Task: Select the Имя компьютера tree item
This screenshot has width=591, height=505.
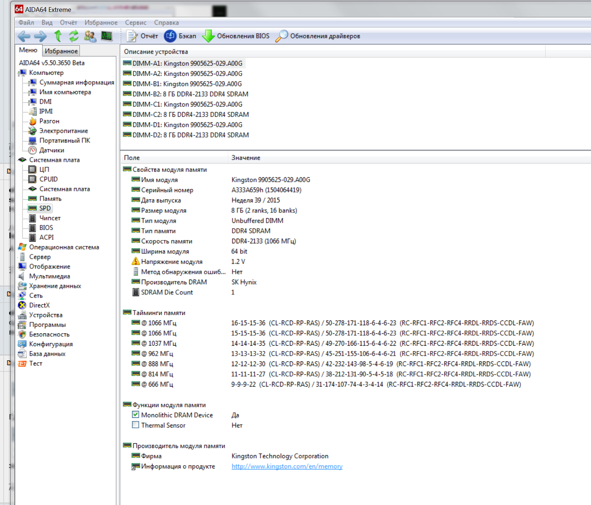Action: click(x=65, y=92)
